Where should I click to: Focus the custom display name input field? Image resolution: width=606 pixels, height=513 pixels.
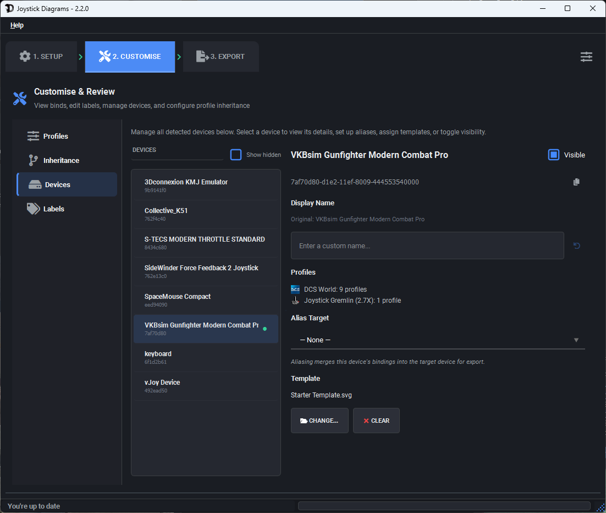tap(427, 245)
